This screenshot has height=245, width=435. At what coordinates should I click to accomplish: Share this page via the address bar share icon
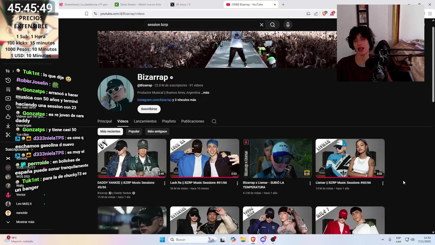pos(316,14)
